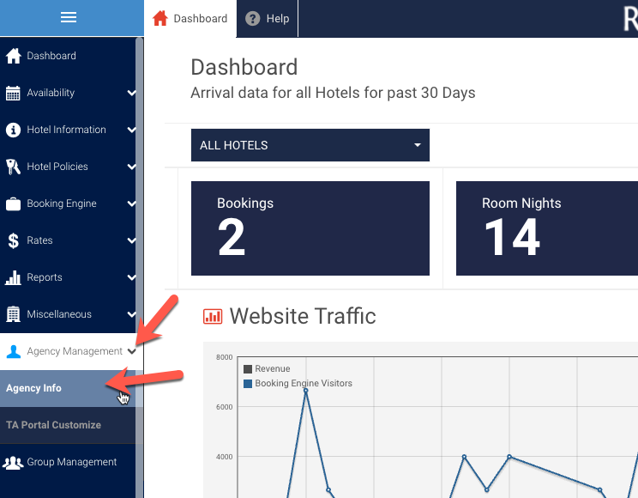Click the Help question mark icon
This screenshot has height=498, width=638.
pyautogui.click(x=253, y=18)
